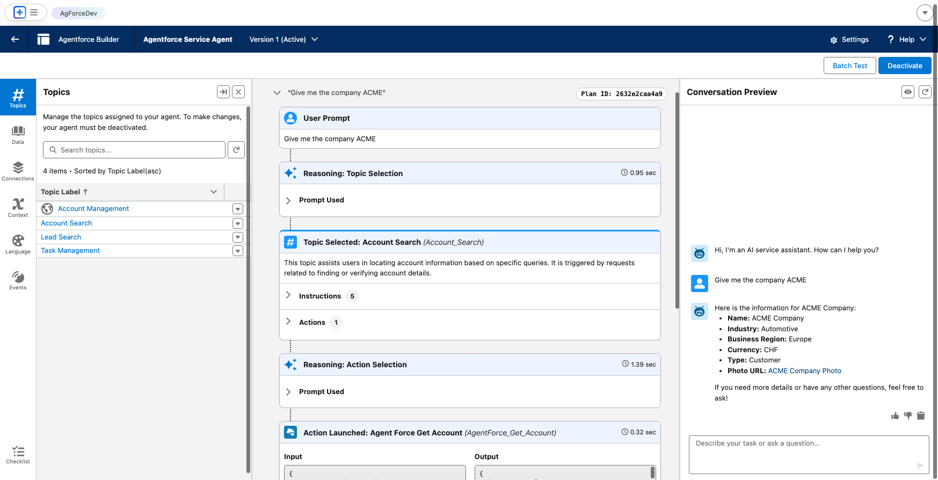Click the Search topics input field

(134, 150)
